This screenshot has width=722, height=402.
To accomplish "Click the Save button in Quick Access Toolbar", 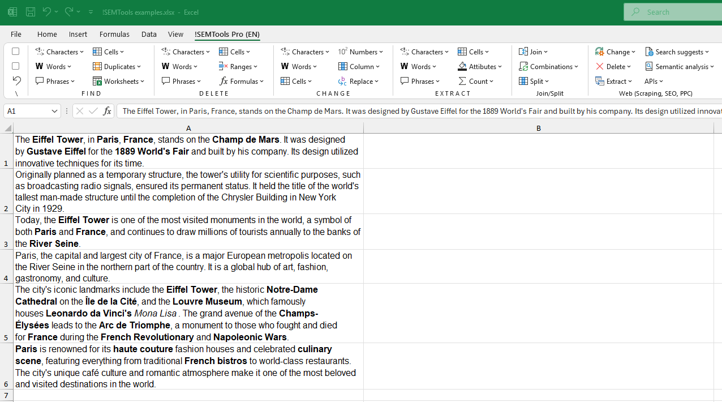I will point(30,12).
